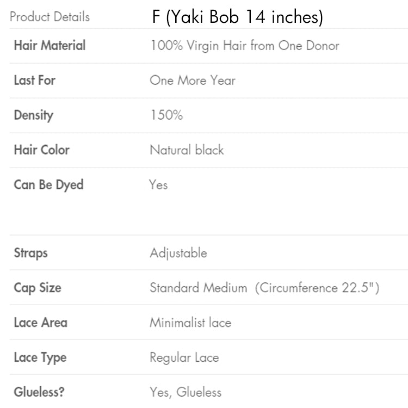Image resolution: width=408 pixels, height=408 pixels.
Task: Click the Regular Lace value
Action: coord(184,357)
